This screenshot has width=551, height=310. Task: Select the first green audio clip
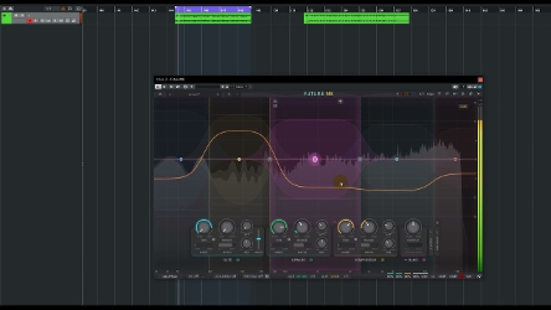click(x=213, y=18)
